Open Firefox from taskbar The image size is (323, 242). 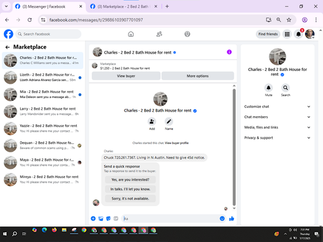coord(54,230)
